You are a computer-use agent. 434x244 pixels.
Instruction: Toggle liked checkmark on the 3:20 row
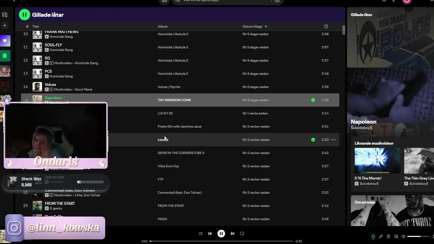tap(313, 140)
